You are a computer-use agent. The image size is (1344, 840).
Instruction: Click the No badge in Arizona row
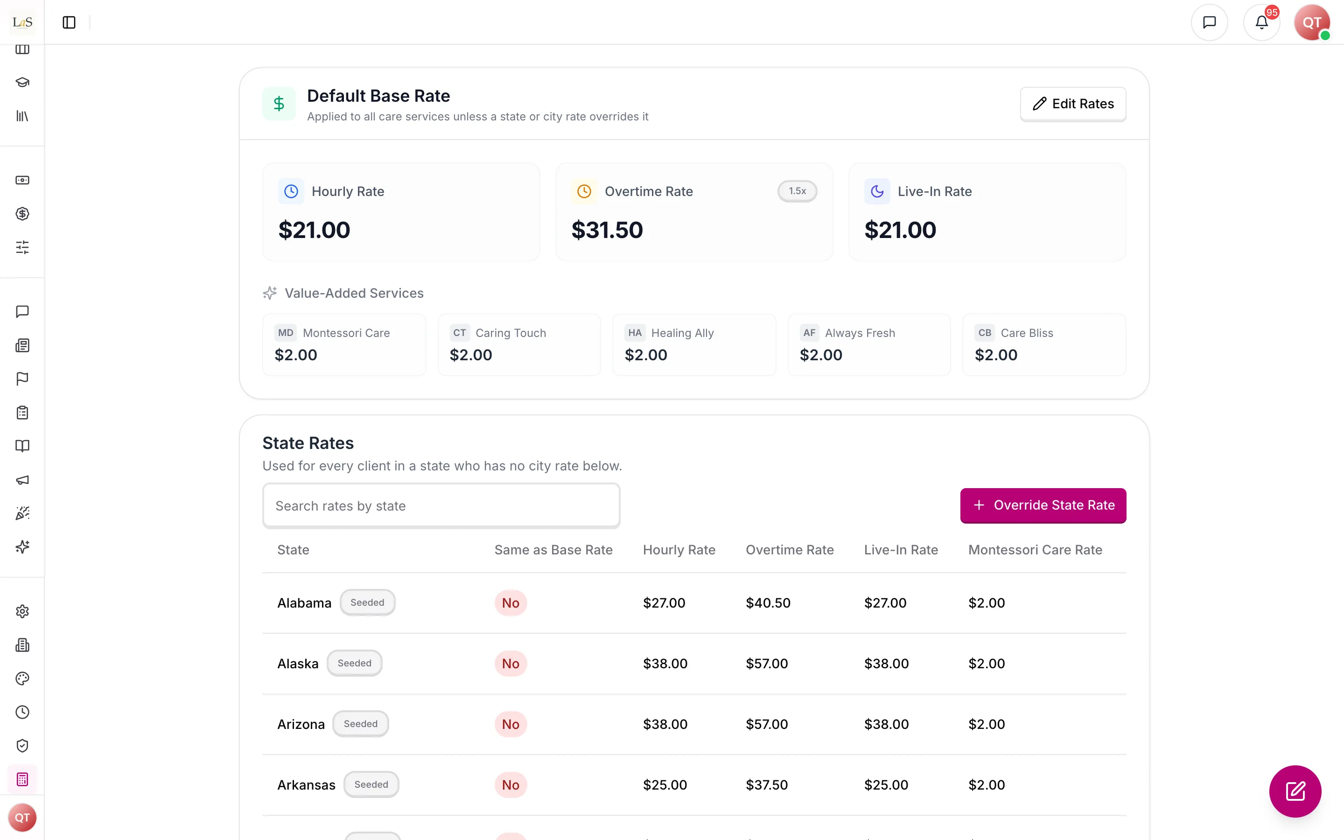click(511, 724)
